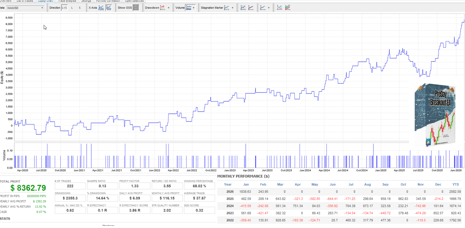Click the Drawdown off icon
Image resolution: width=465 pixels, height=228 pixels.
[162, 8]
